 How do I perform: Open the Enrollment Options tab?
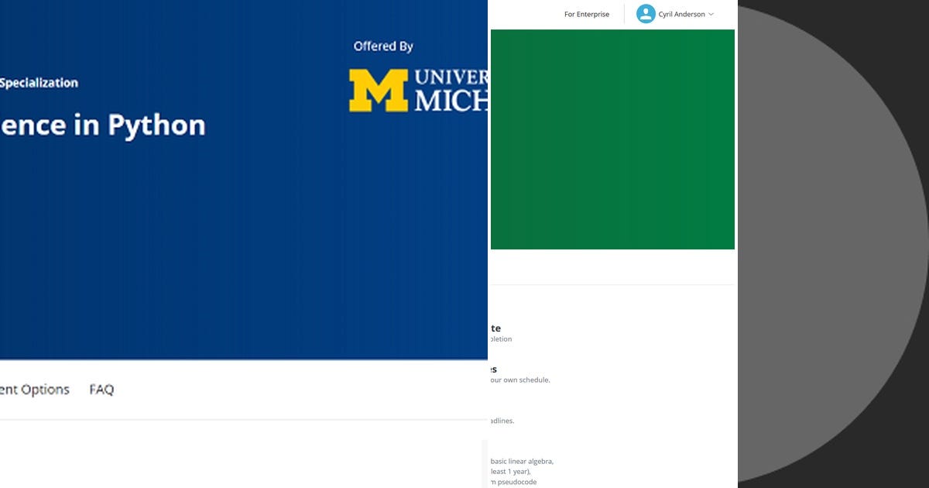coord(34,390)
